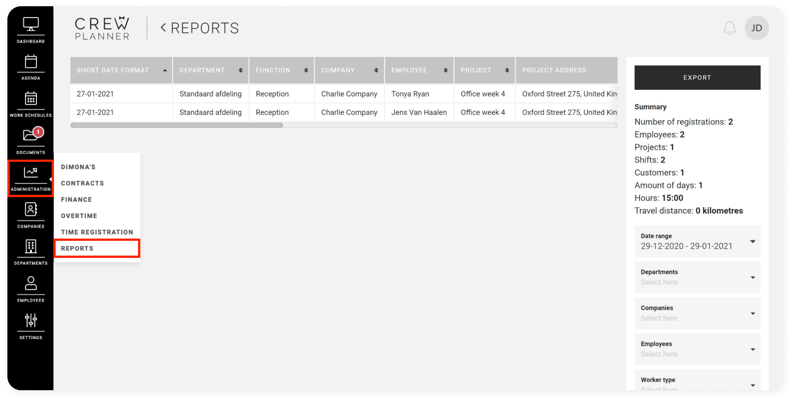
Task: Open the Employees filter dropdown
Action: click(697, 349)
